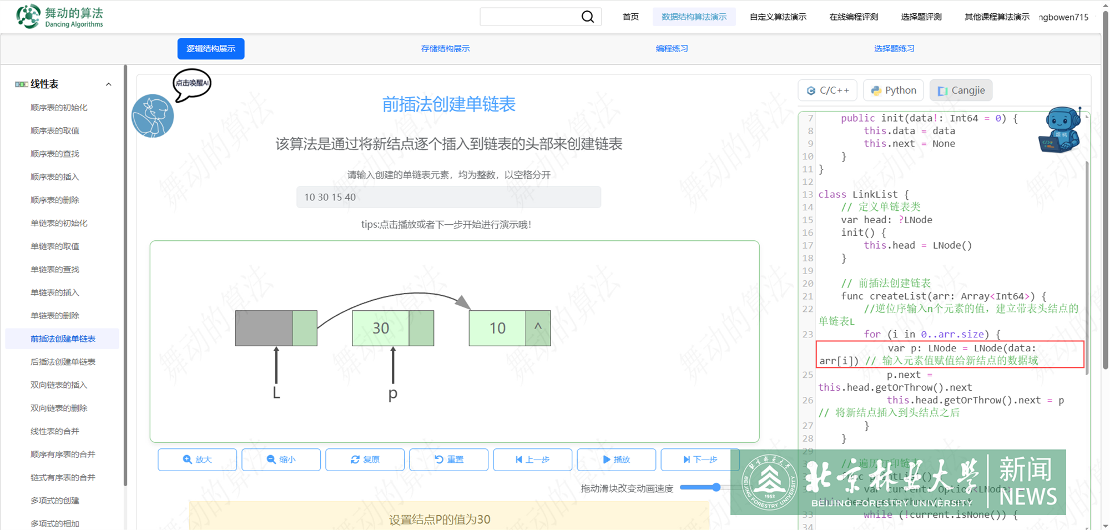
Task: Open 在线编程评测 in top menu
Action: pos(853,17)
